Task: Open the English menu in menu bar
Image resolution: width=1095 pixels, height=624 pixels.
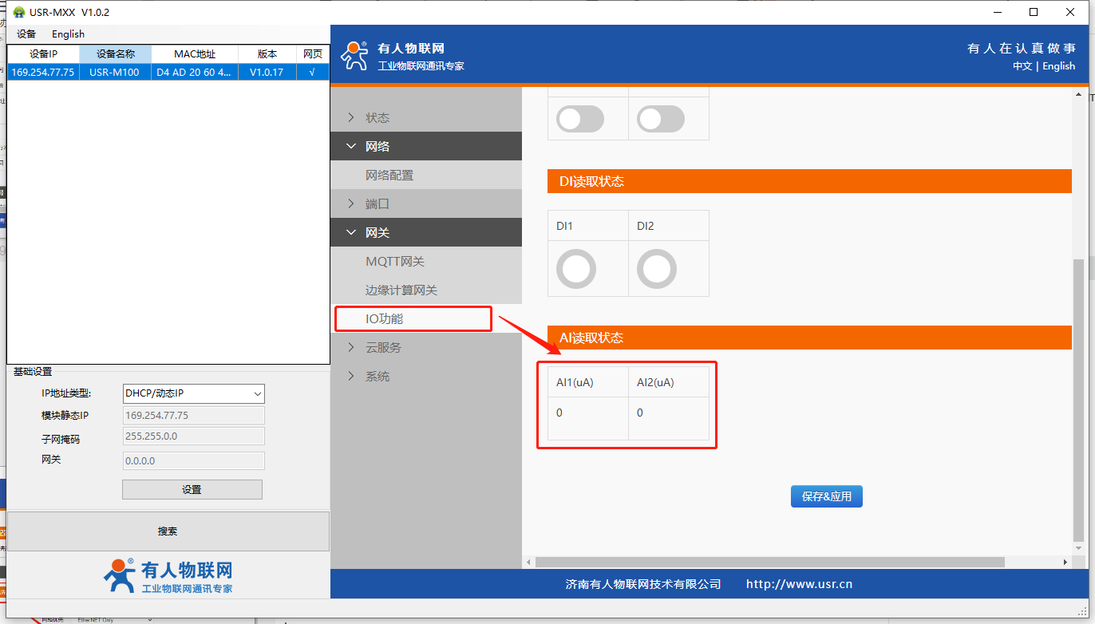Action: 68,34
